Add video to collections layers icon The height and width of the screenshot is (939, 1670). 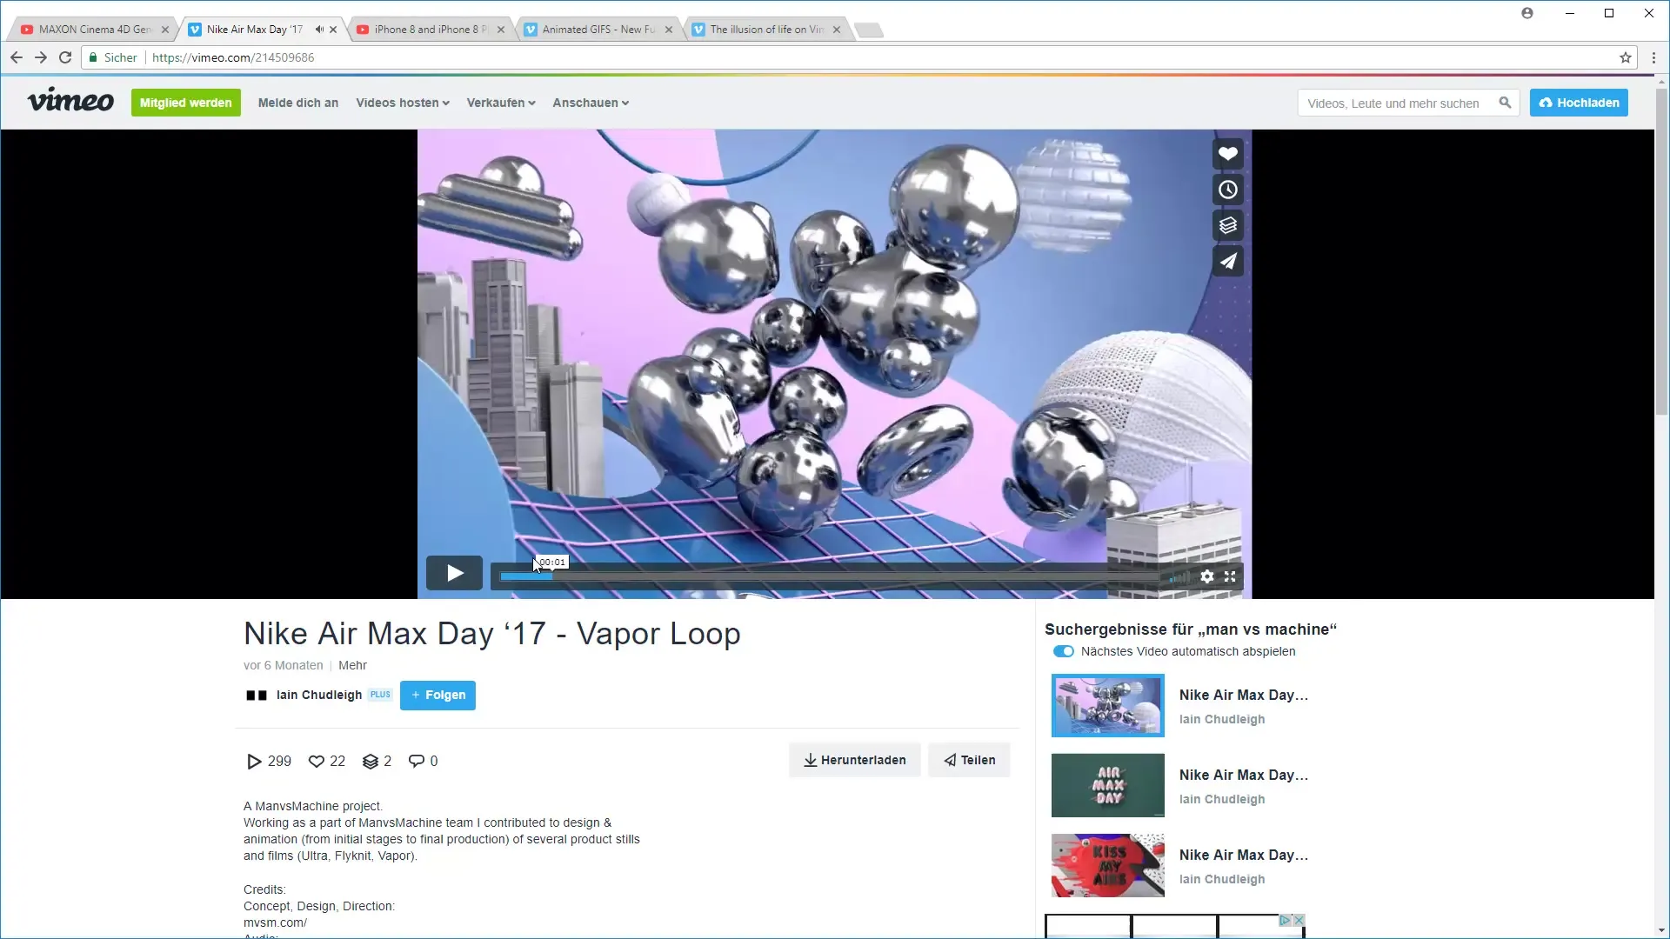tap(1227, 225)
